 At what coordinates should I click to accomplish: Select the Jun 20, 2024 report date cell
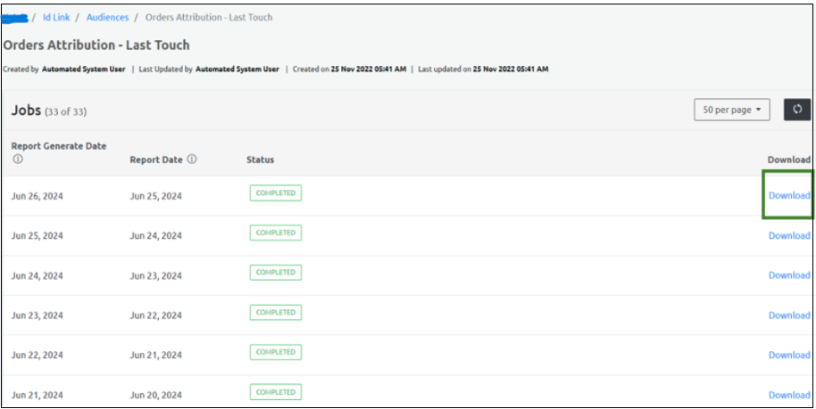(155, 395)
